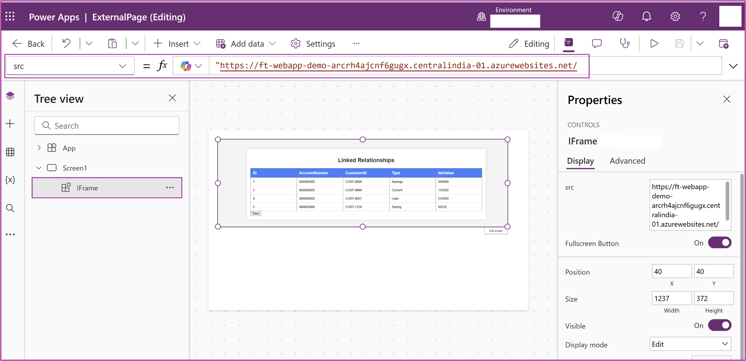The height and width of the screenshot is (361, 746).
Task: Collapse the Screen1 node in Tree view
Action: (39, 167)
